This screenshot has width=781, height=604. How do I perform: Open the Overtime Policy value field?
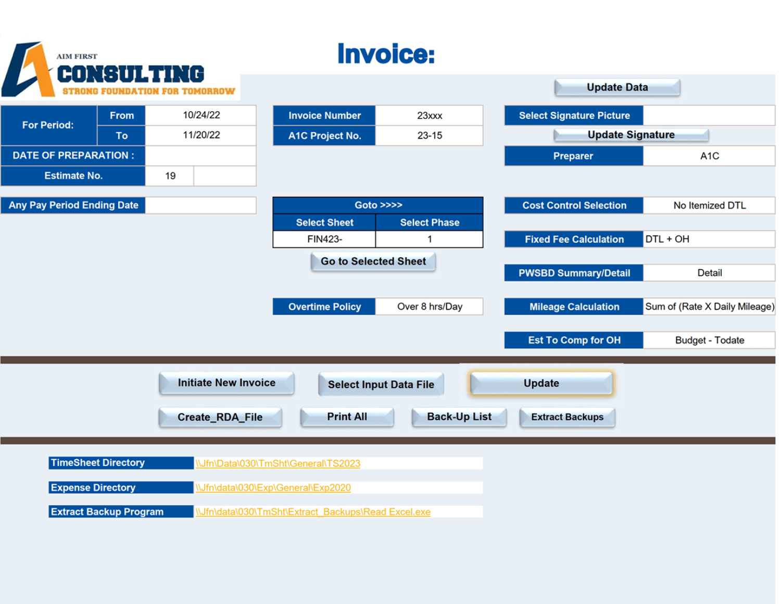pos(429,307)
